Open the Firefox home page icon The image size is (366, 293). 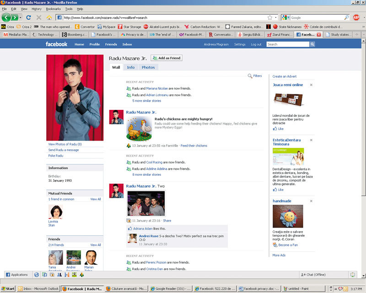(49, 17)
